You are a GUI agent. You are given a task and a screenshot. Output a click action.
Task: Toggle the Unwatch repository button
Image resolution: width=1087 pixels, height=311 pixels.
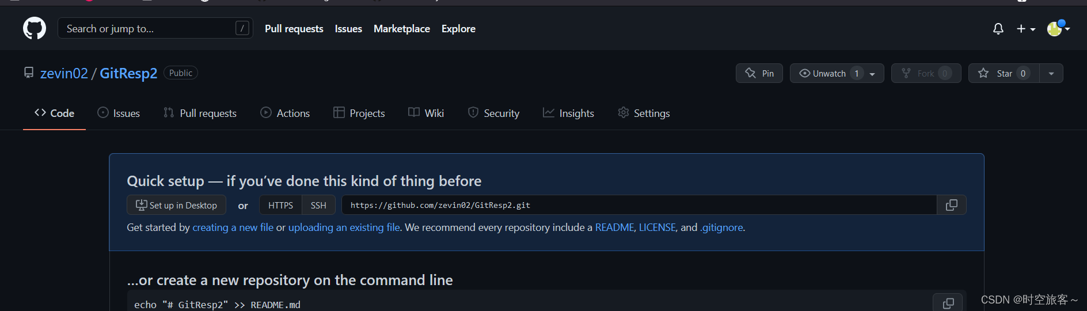pos(824,73)
